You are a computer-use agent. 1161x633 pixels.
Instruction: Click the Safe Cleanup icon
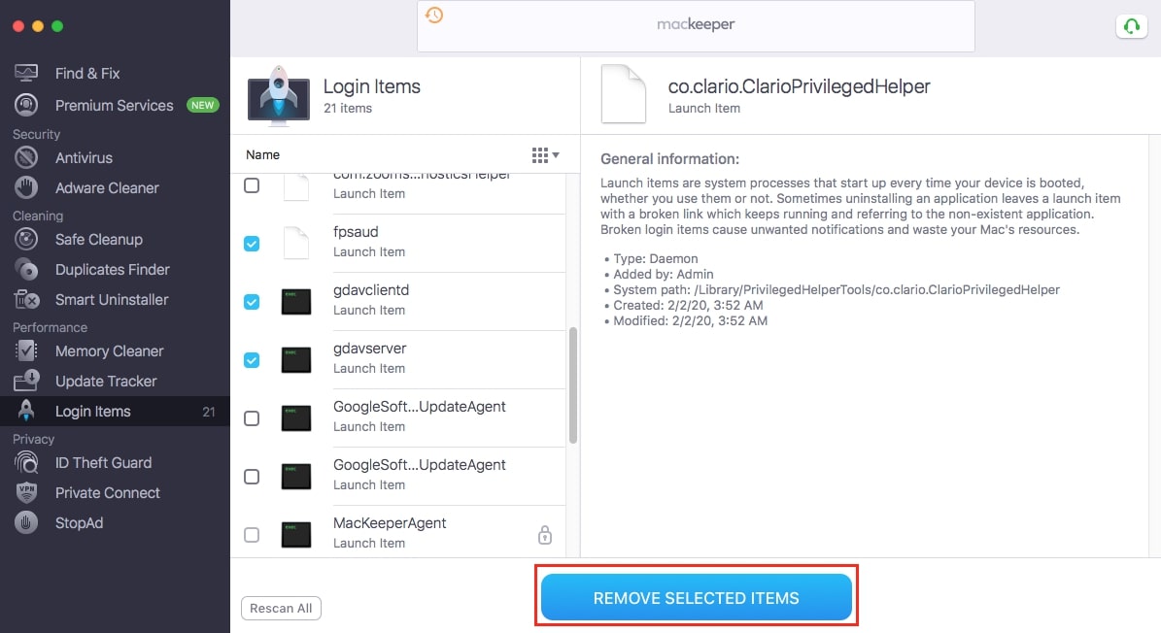pyautogui.click(x=26, y=239)
